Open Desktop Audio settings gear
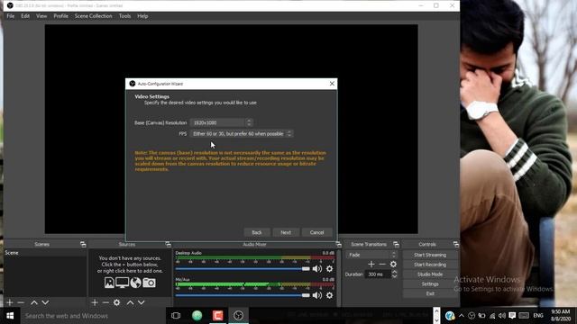This screenshot has height=324, width=577. coord(330,269)
